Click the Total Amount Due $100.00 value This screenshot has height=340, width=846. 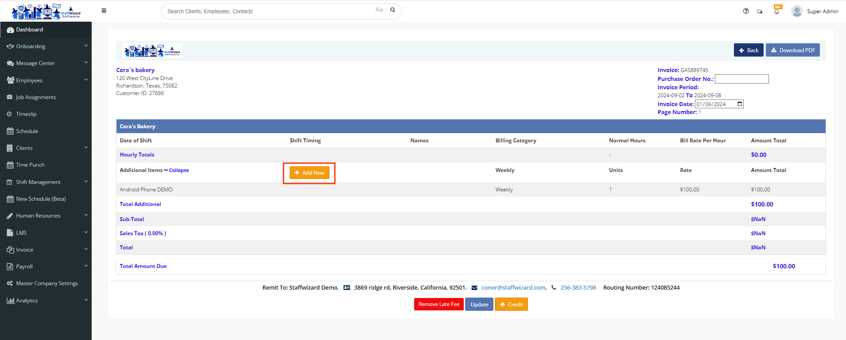point(784,266)
